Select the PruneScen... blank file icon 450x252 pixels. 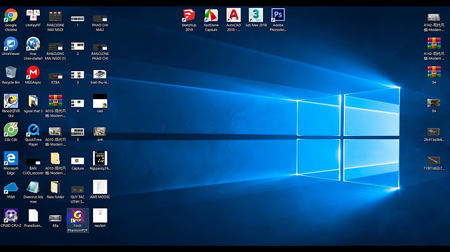[x=33, y=216]
